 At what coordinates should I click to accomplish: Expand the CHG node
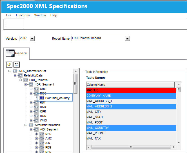coord(31,89)
